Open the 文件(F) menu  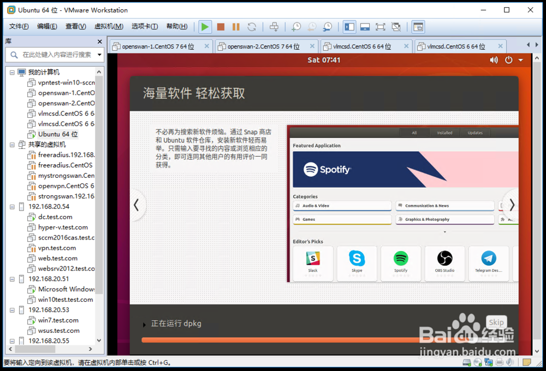[19, 26]
